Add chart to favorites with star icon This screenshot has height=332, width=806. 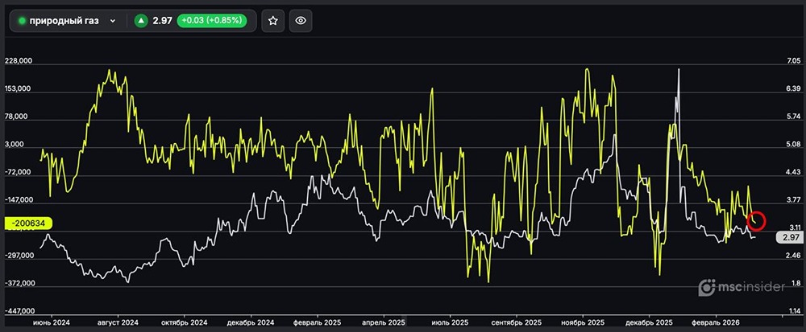tap(272, 21)
